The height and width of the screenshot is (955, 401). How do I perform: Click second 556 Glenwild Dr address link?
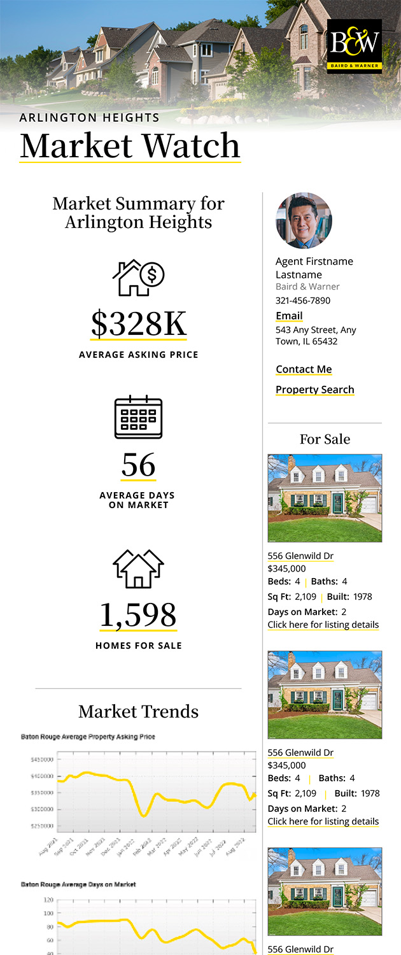(300, 753)
